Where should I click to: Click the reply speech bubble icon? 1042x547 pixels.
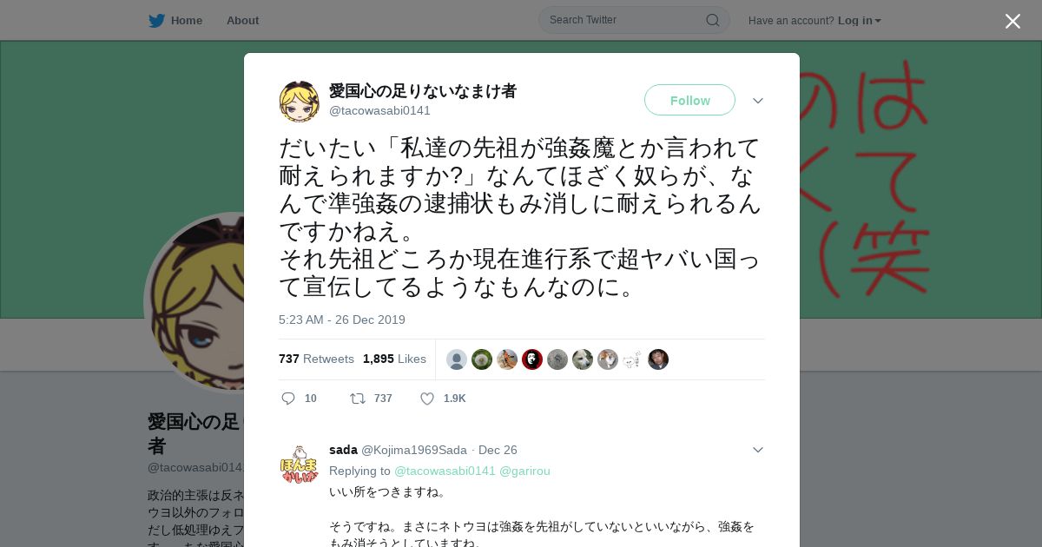click(x=288, y=399)
